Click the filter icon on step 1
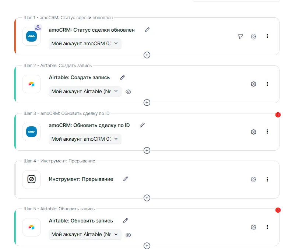This screenshot has width=295, height=249. [240, 36]
